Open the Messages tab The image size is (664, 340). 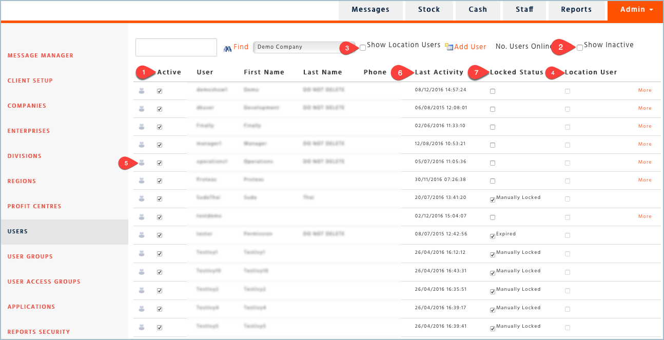(370, 10)
